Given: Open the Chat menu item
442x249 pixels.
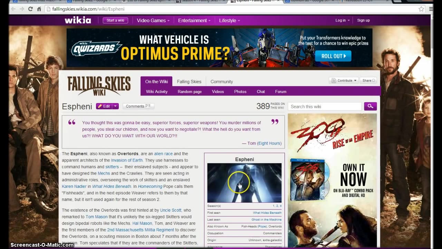Looking at the screenshot, I should click(261, 92).
